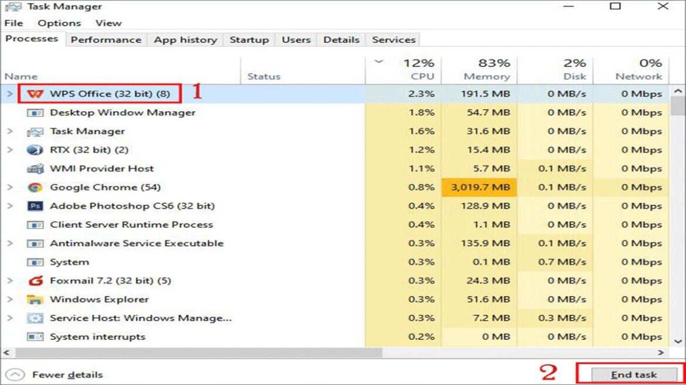Open the sort dropdown above the CPU column
Screen dimensions: 686x385
(379, 61)
